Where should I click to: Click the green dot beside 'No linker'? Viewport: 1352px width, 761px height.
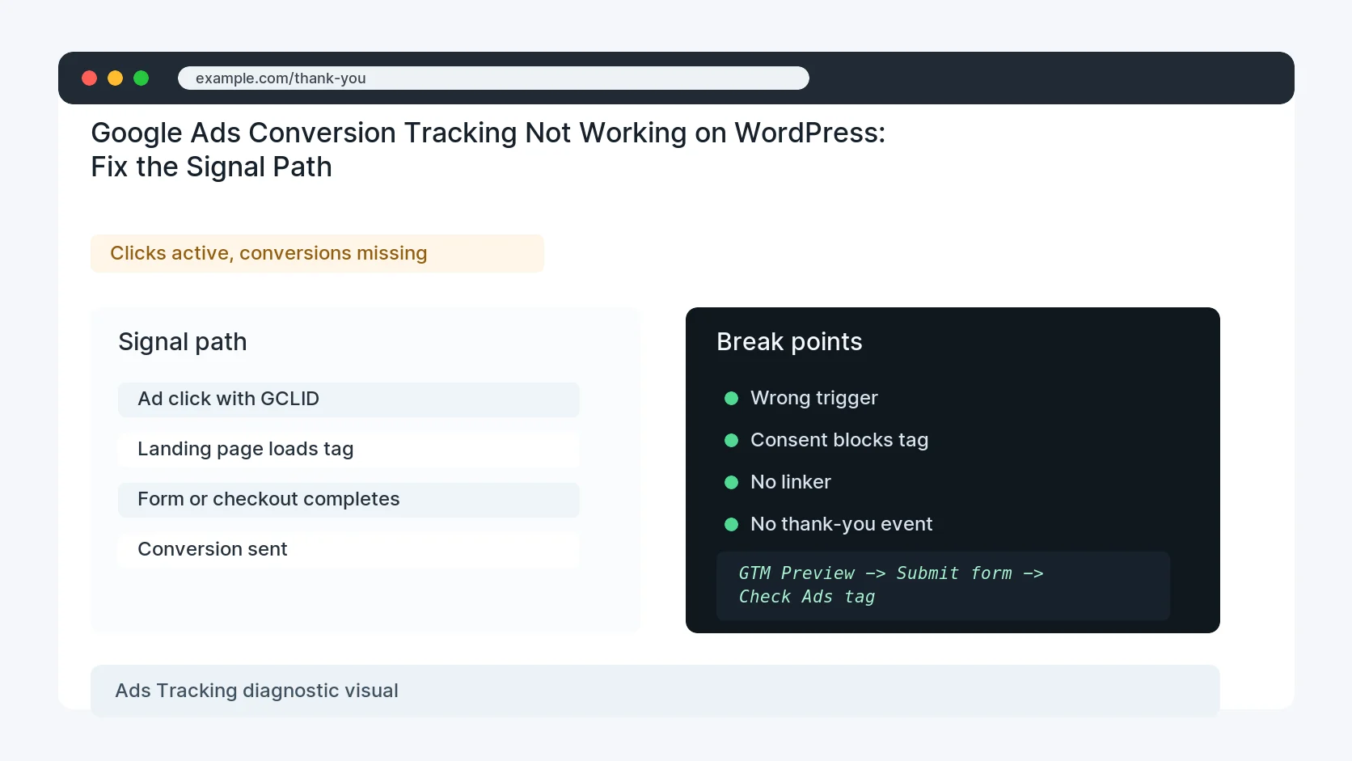732,482
